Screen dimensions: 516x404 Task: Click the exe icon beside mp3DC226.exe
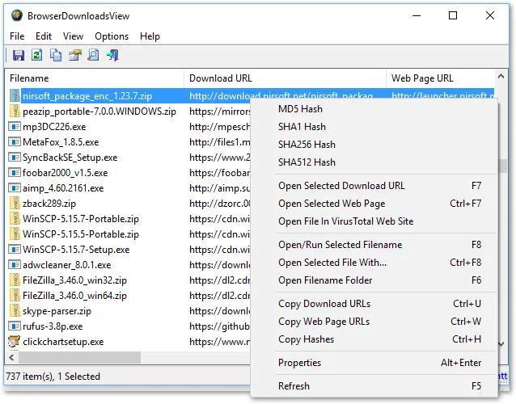pos(14,127)
